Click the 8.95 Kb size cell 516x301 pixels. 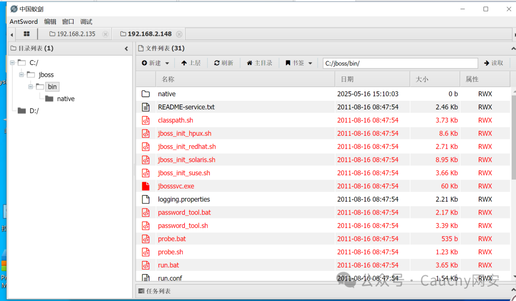tap(447, 160)
